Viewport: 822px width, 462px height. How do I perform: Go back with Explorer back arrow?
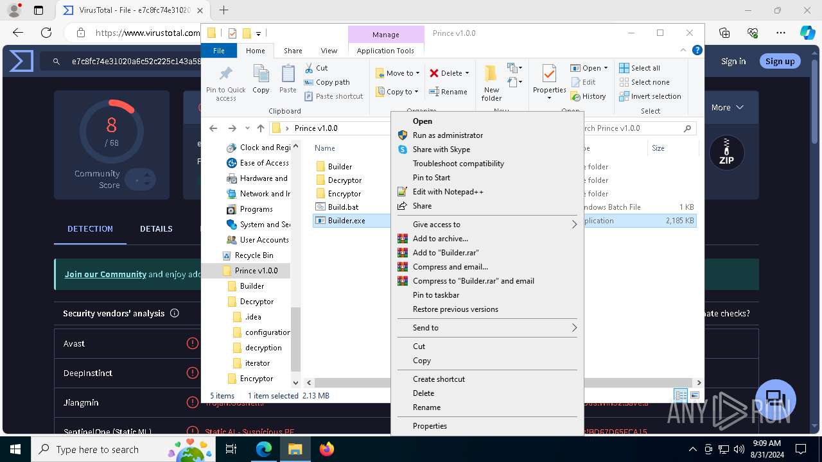tap(214, 128)
